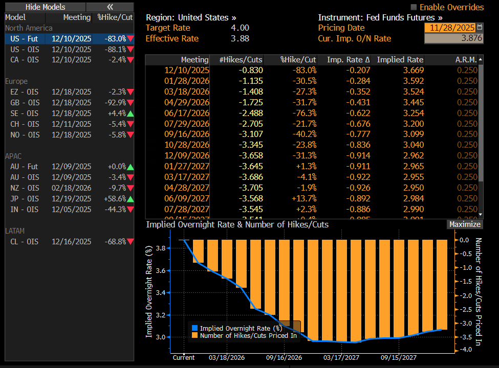Screen dimensions: 499x368
Task: Sort by the Implied Rate column header
Action: [x=400, y=60]
